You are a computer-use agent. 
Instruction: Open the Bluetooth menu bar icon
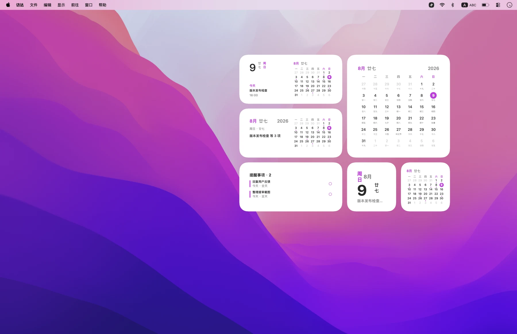[453, 5]
